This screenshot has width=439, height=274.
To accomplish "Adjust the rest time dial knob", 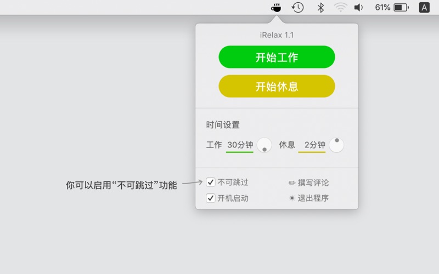I will (336, 145).
